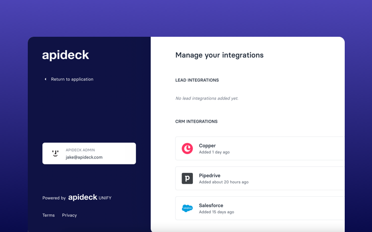Image resolution: width=372 pixels, height=232 pixels.
Task: Click the Powered by text
Action: 54,198
